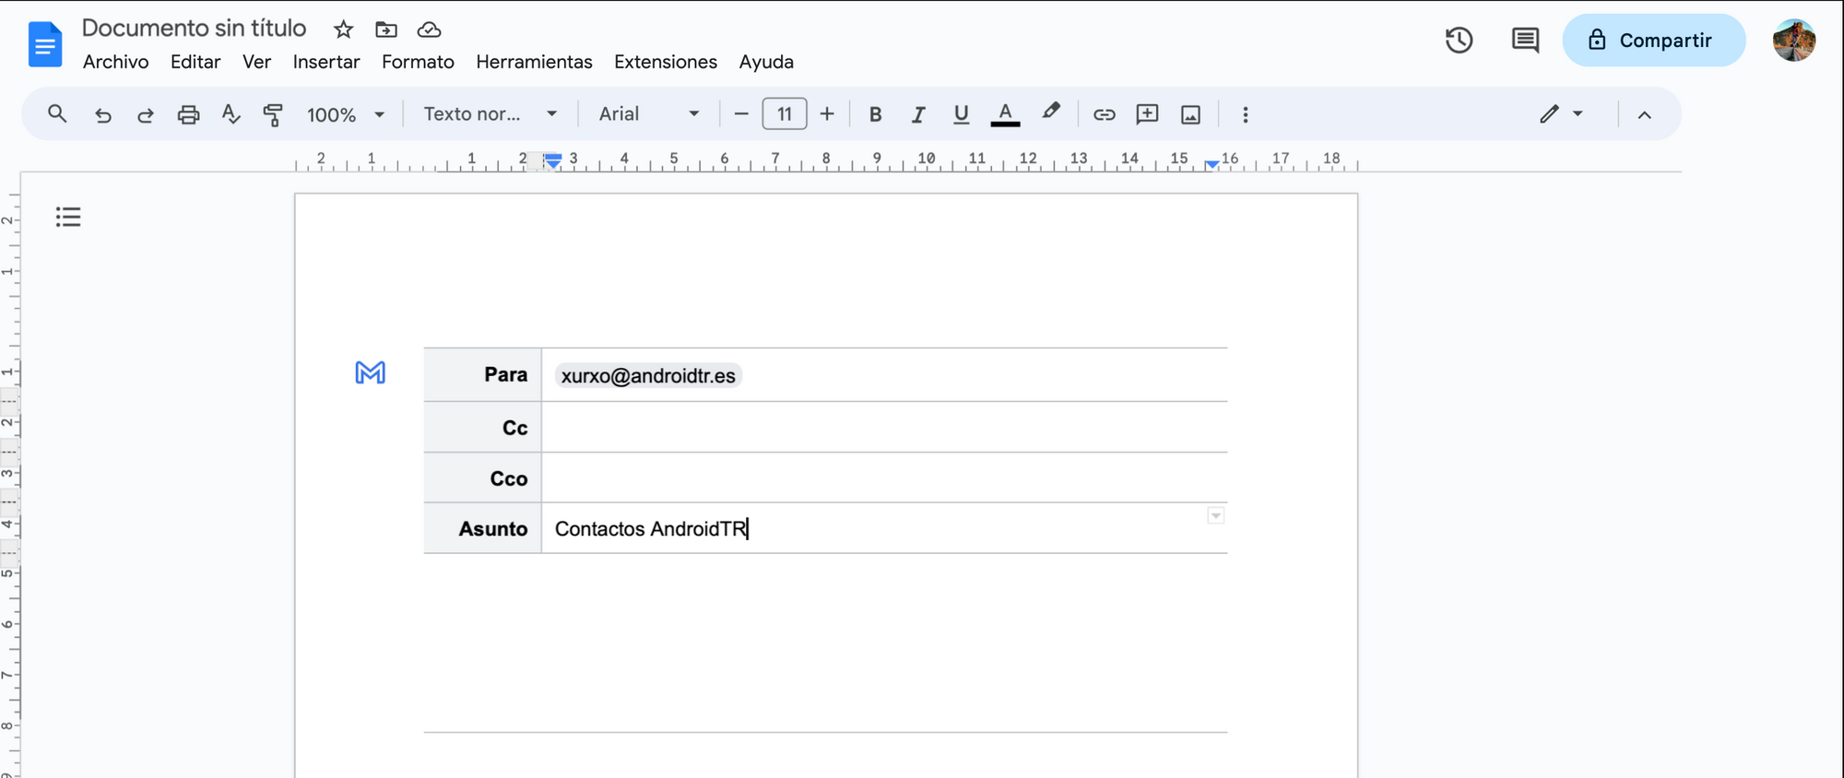Print the document

pyautogui.click(x=188, y=114)
